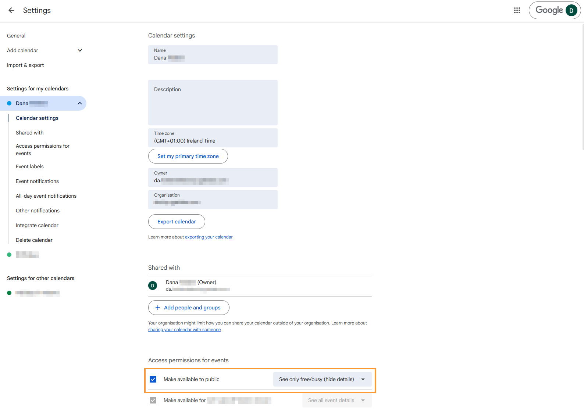The width and height of the screenshot is (584, 409).
Task: Edit the calendar Name field
Action: (213, 55)
